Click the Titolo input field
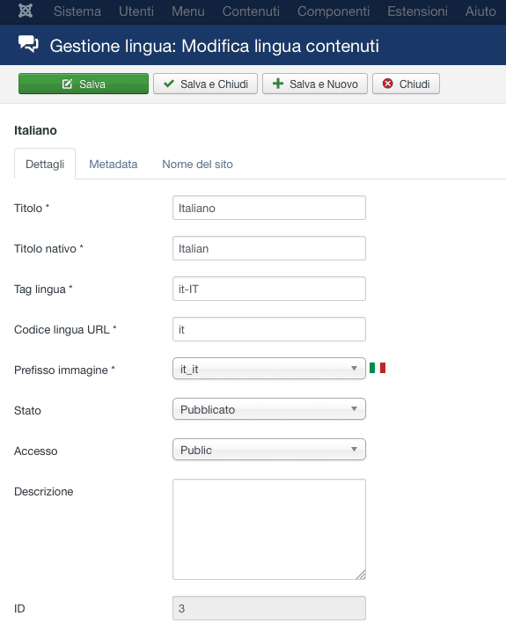 269,208
